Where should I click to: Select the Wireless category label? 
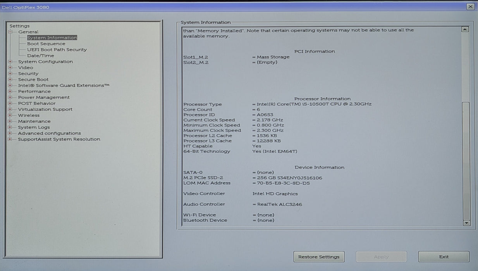pos(29,115)
